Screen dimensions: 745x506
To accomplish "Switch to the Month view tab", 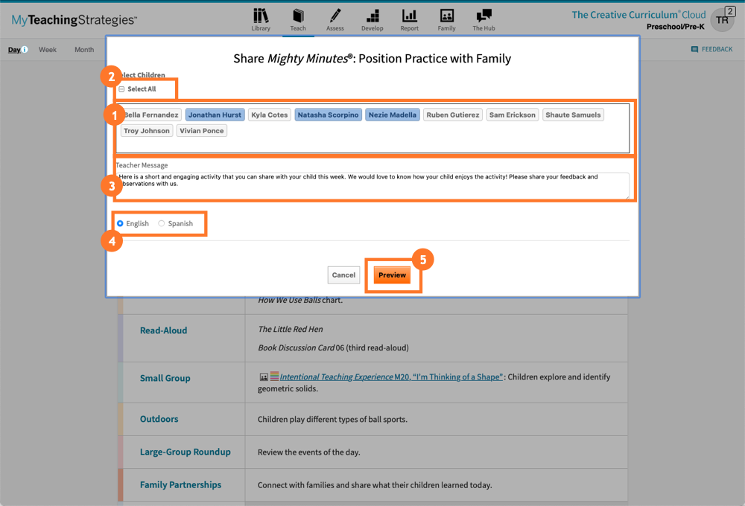I will pyautogui.click(x=84, y=50).
